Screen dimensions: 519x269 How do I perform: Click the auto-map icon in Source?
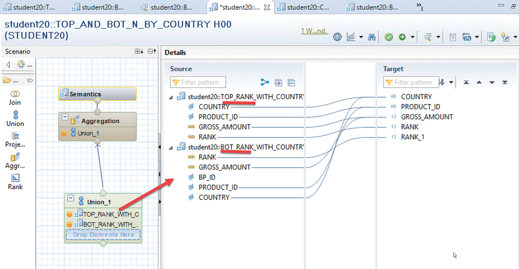click(x=265, y=83)
